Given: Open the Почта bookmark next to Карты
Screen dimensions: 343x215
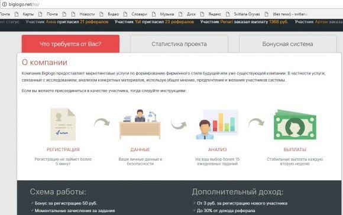Looking at the screenshot, I should point(52,14).
